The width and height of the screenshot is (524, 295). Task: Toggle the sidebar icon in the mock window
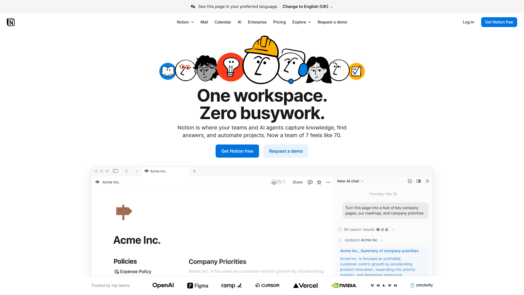[115, 171]
